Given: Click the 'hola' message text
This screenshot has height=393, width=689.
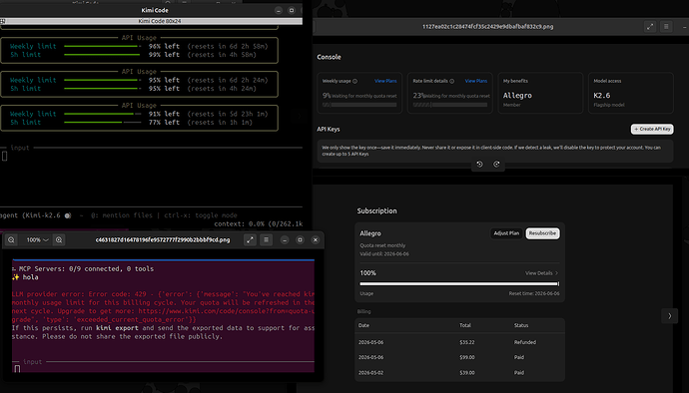Looking at the screenshot, I should click(x=30, y=277).
